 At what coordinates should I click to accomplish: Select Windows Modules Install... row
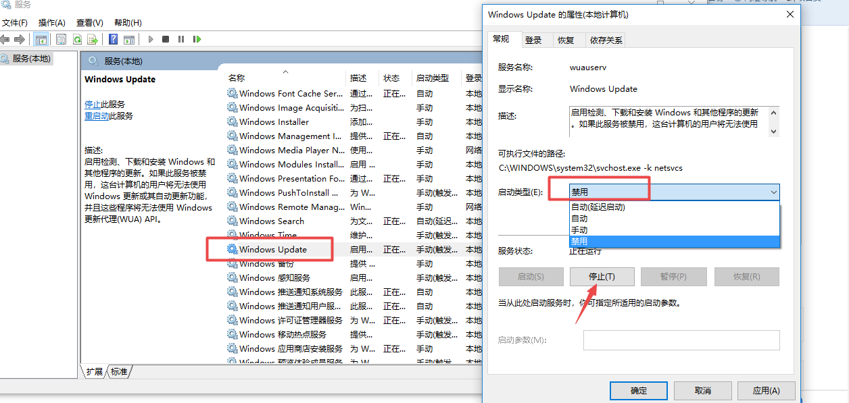pos(354,164)
